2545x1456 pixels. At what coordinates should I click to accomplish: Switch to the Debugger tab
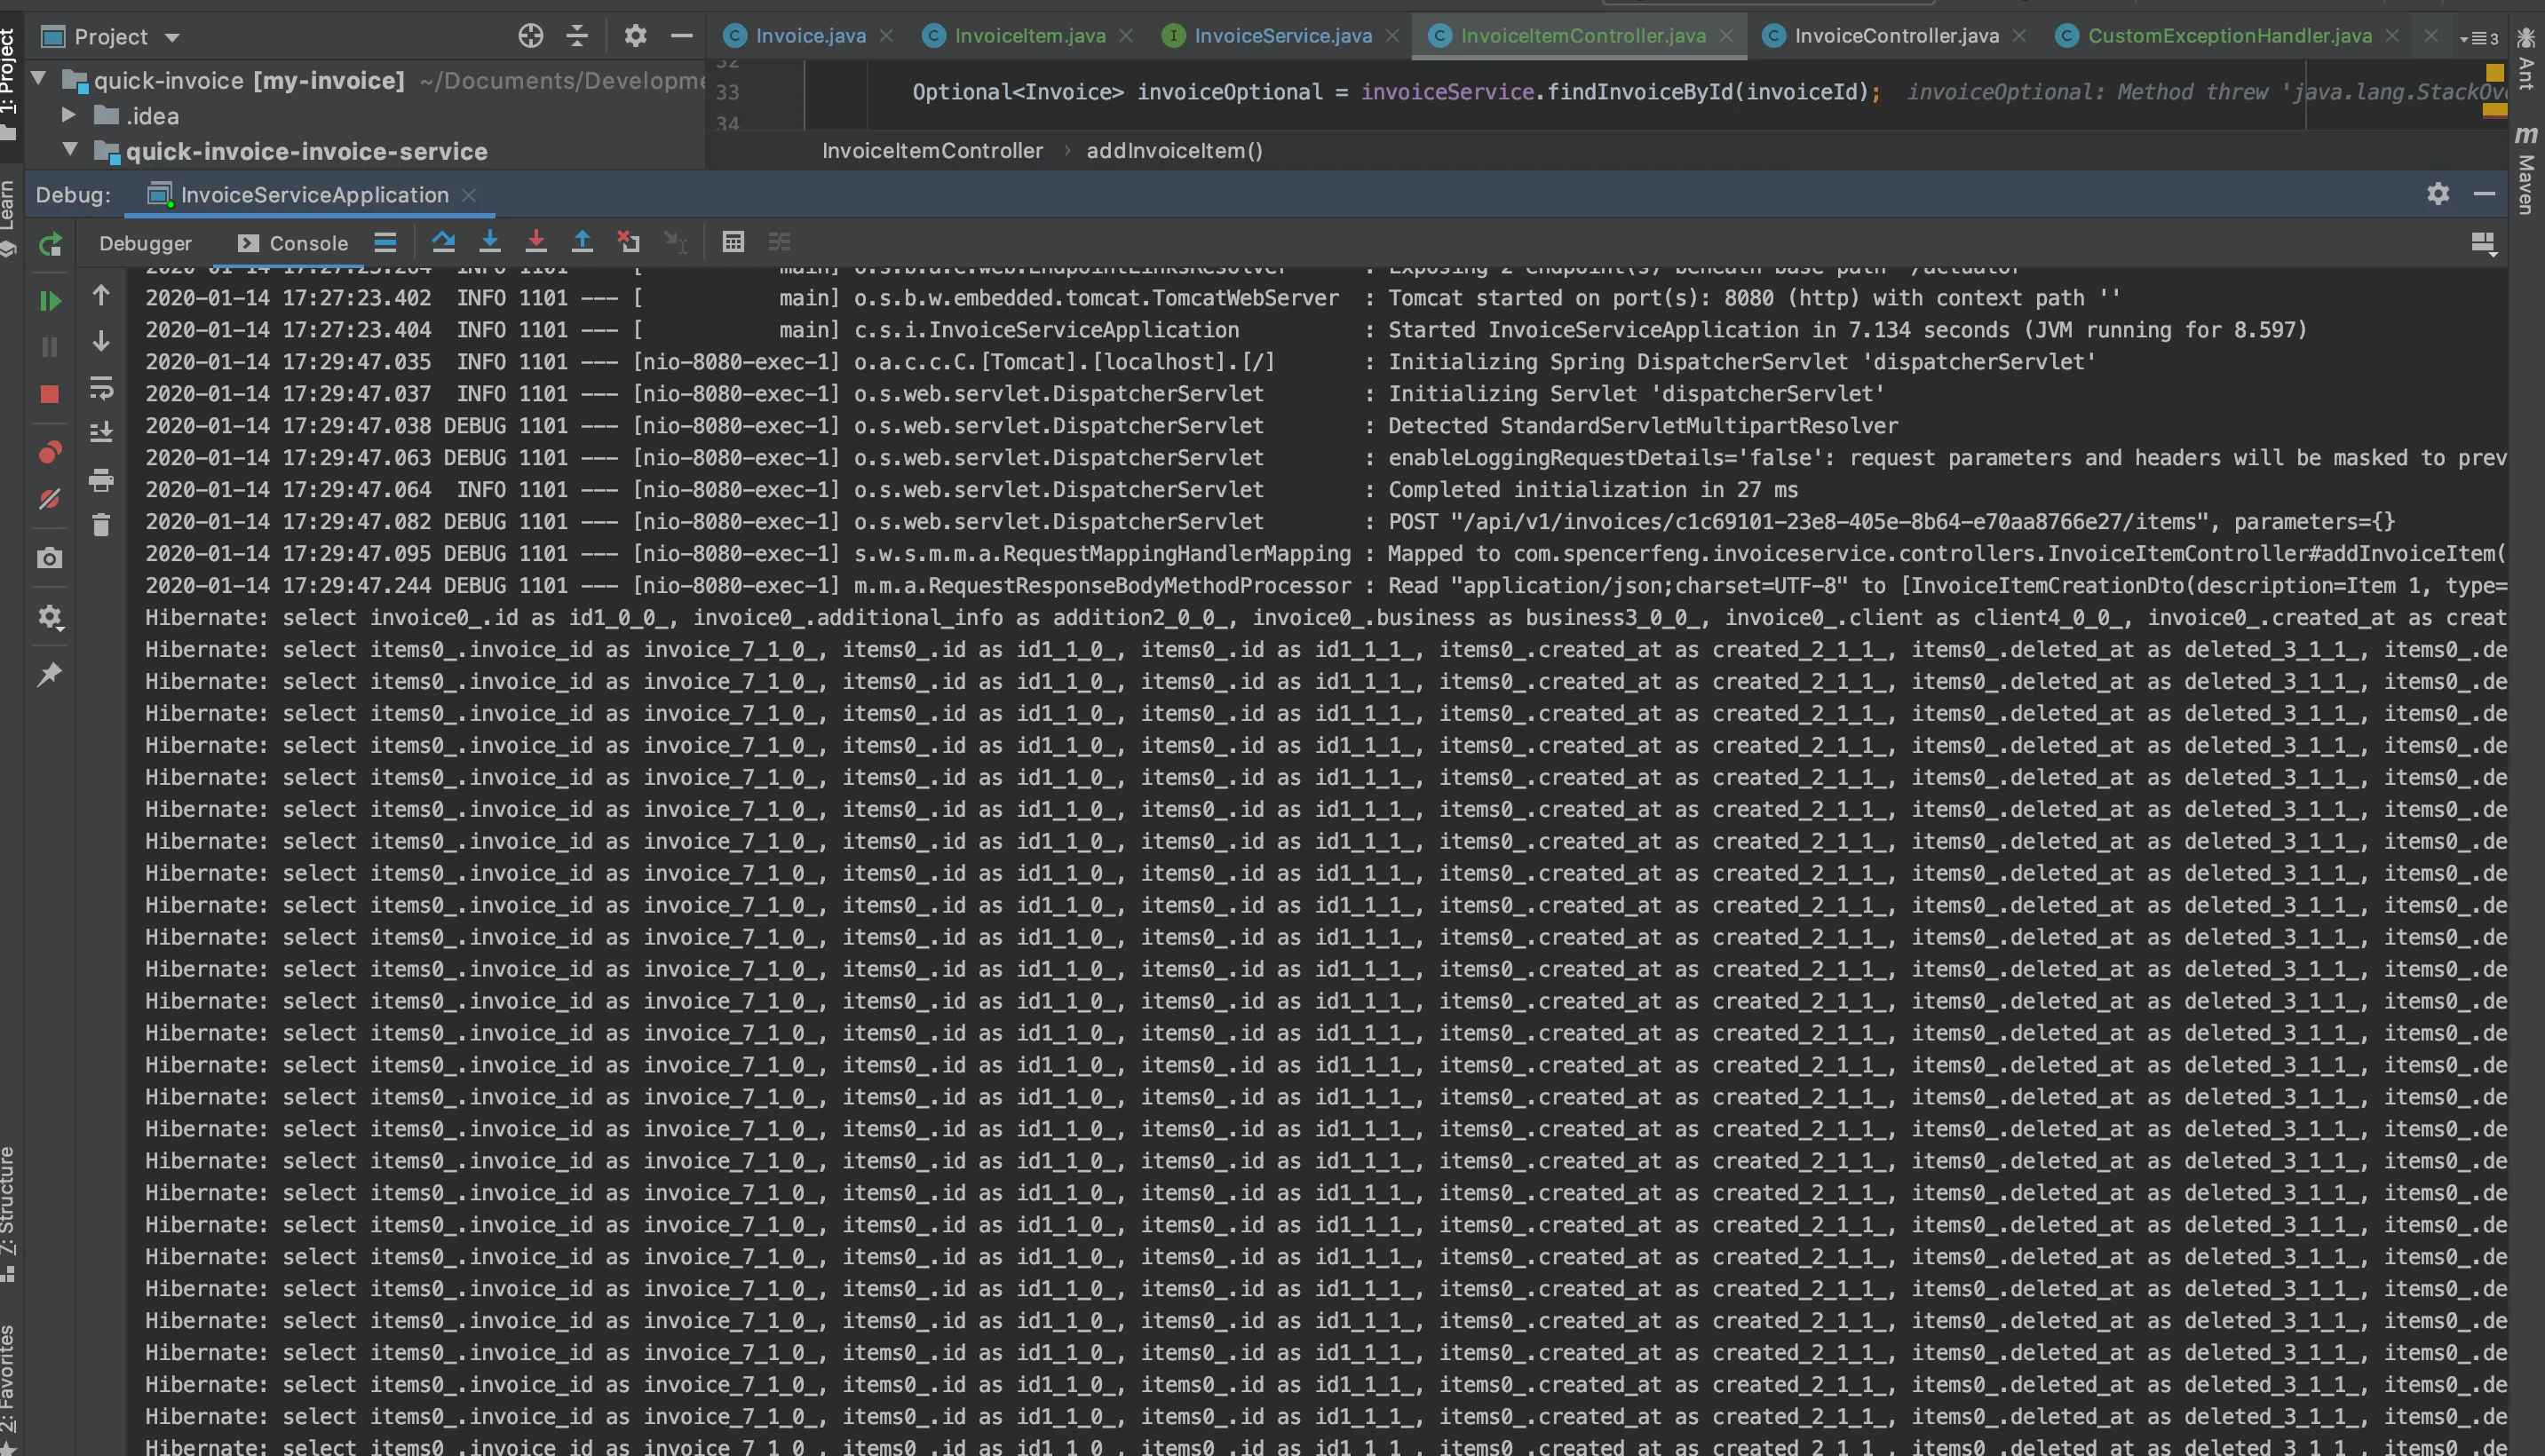click(x=145, y=243)
